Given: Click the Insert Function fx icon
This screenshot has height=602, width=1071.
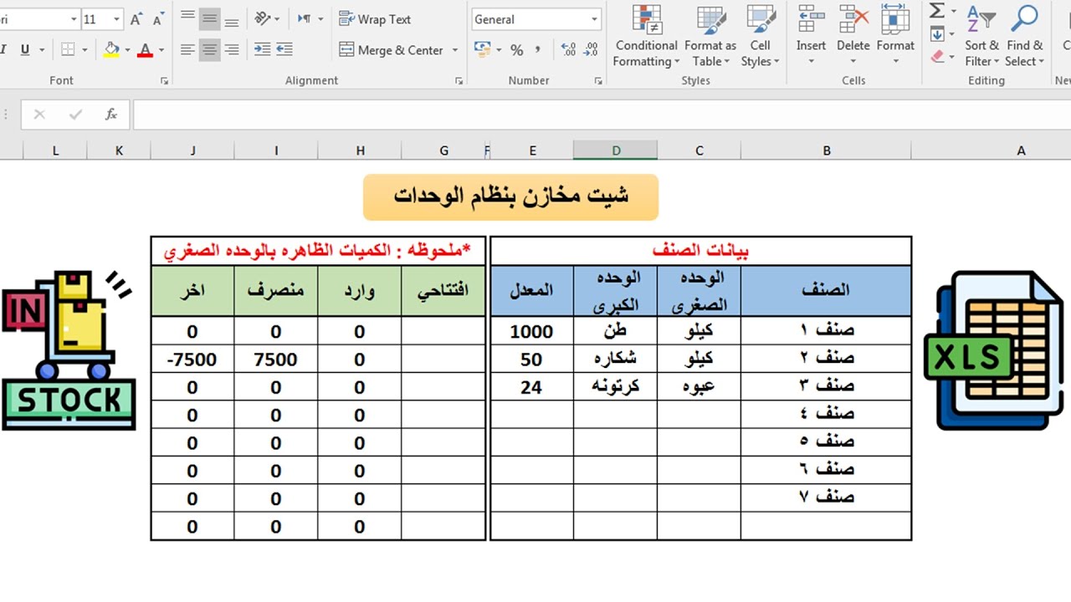Looking at the screenshot, I should pyautogui.click(x=111, y=115).
